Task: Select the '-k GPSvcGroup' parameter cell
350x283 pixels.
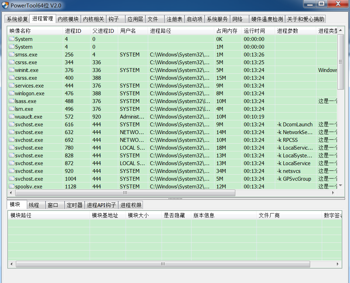Action: pos(296,179)
